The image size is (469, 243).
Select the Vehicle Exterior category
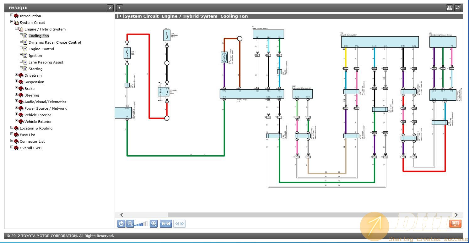(x=38, y=122)
